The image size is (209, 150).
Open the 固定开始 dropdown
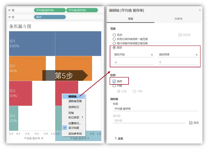coord(133,55)
